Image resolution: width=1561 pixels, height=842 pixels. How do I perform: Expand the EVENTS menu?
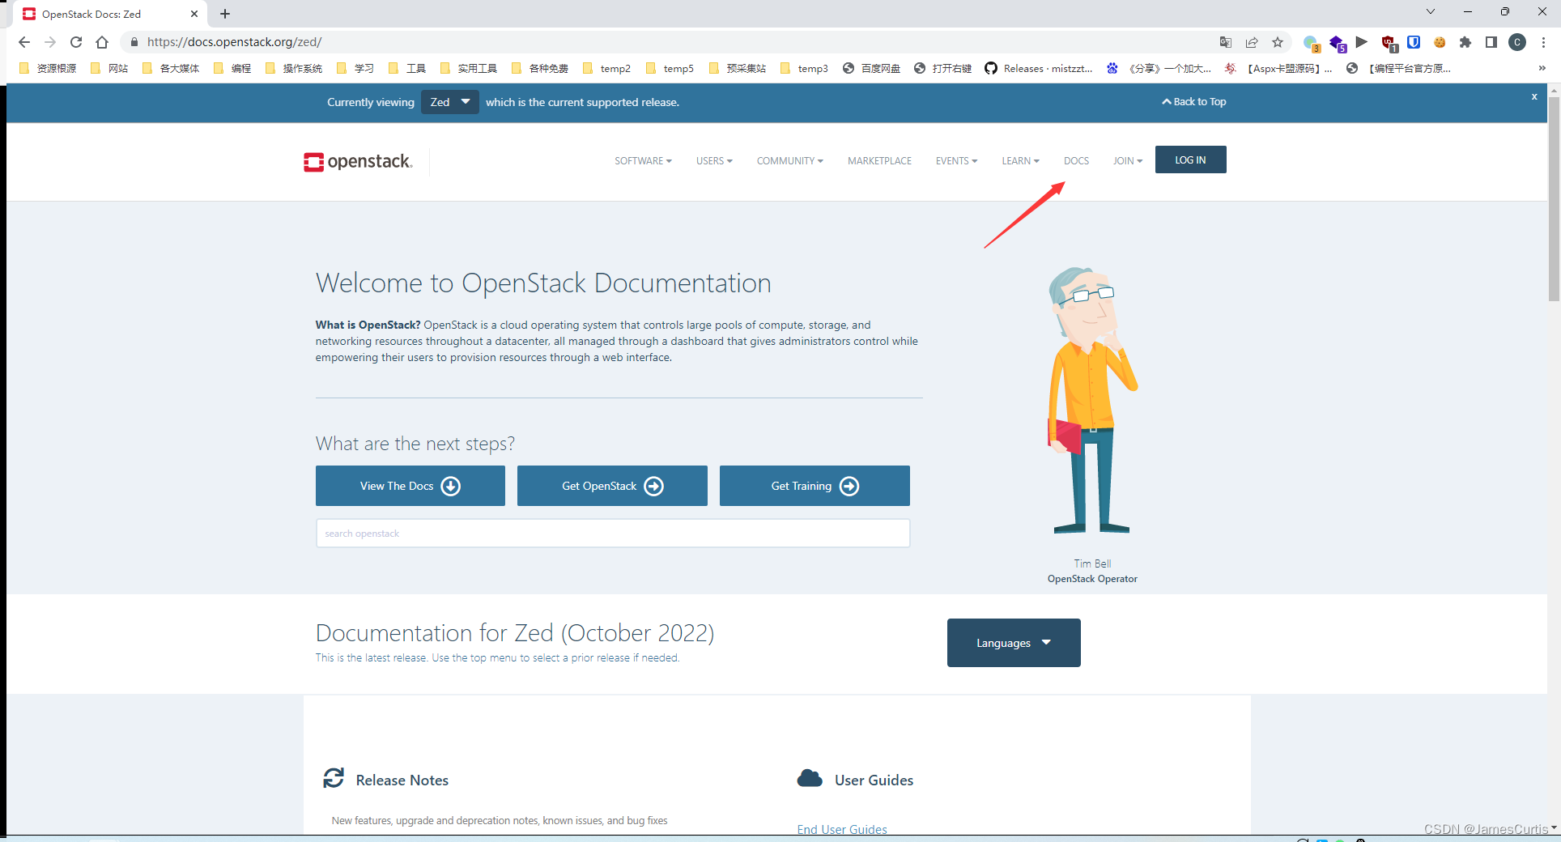956,161
